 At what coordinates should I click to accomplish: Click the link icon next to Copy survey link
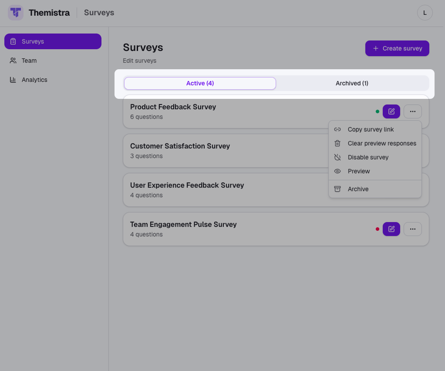click(337, 129)
